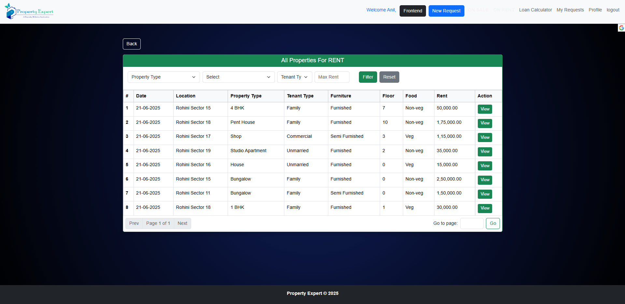View the 4 BHK Rohini Sector 15 property
The height and width of the screenshot is (304, 625).
(485, 109)
